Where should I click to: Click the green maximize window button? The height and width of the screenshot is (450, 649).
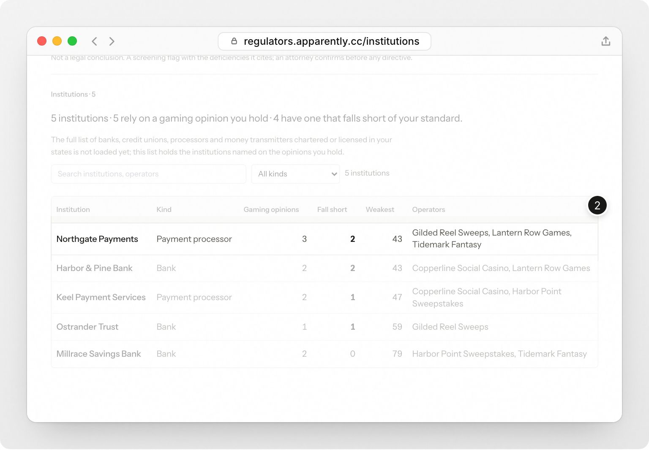(72, 41)
